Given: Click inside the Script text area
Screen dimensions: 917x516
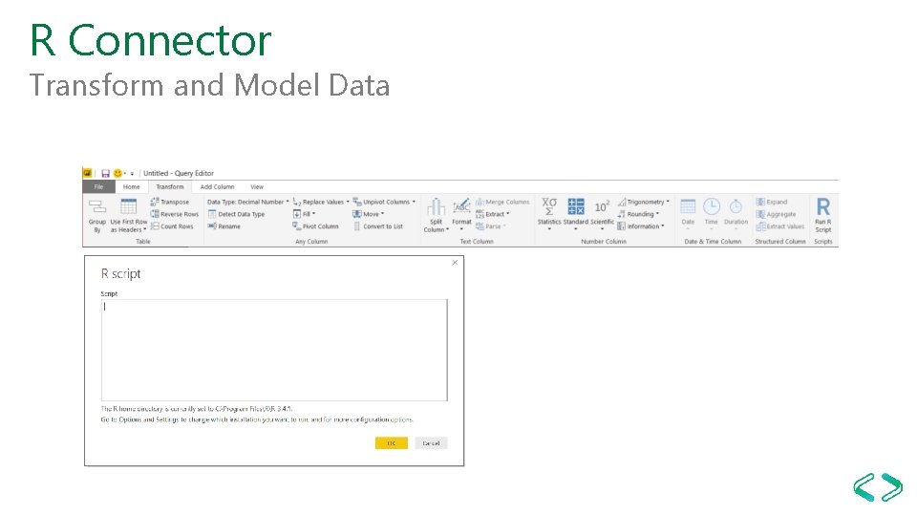Looking at the screenshot, I should [x=274, y=350].
